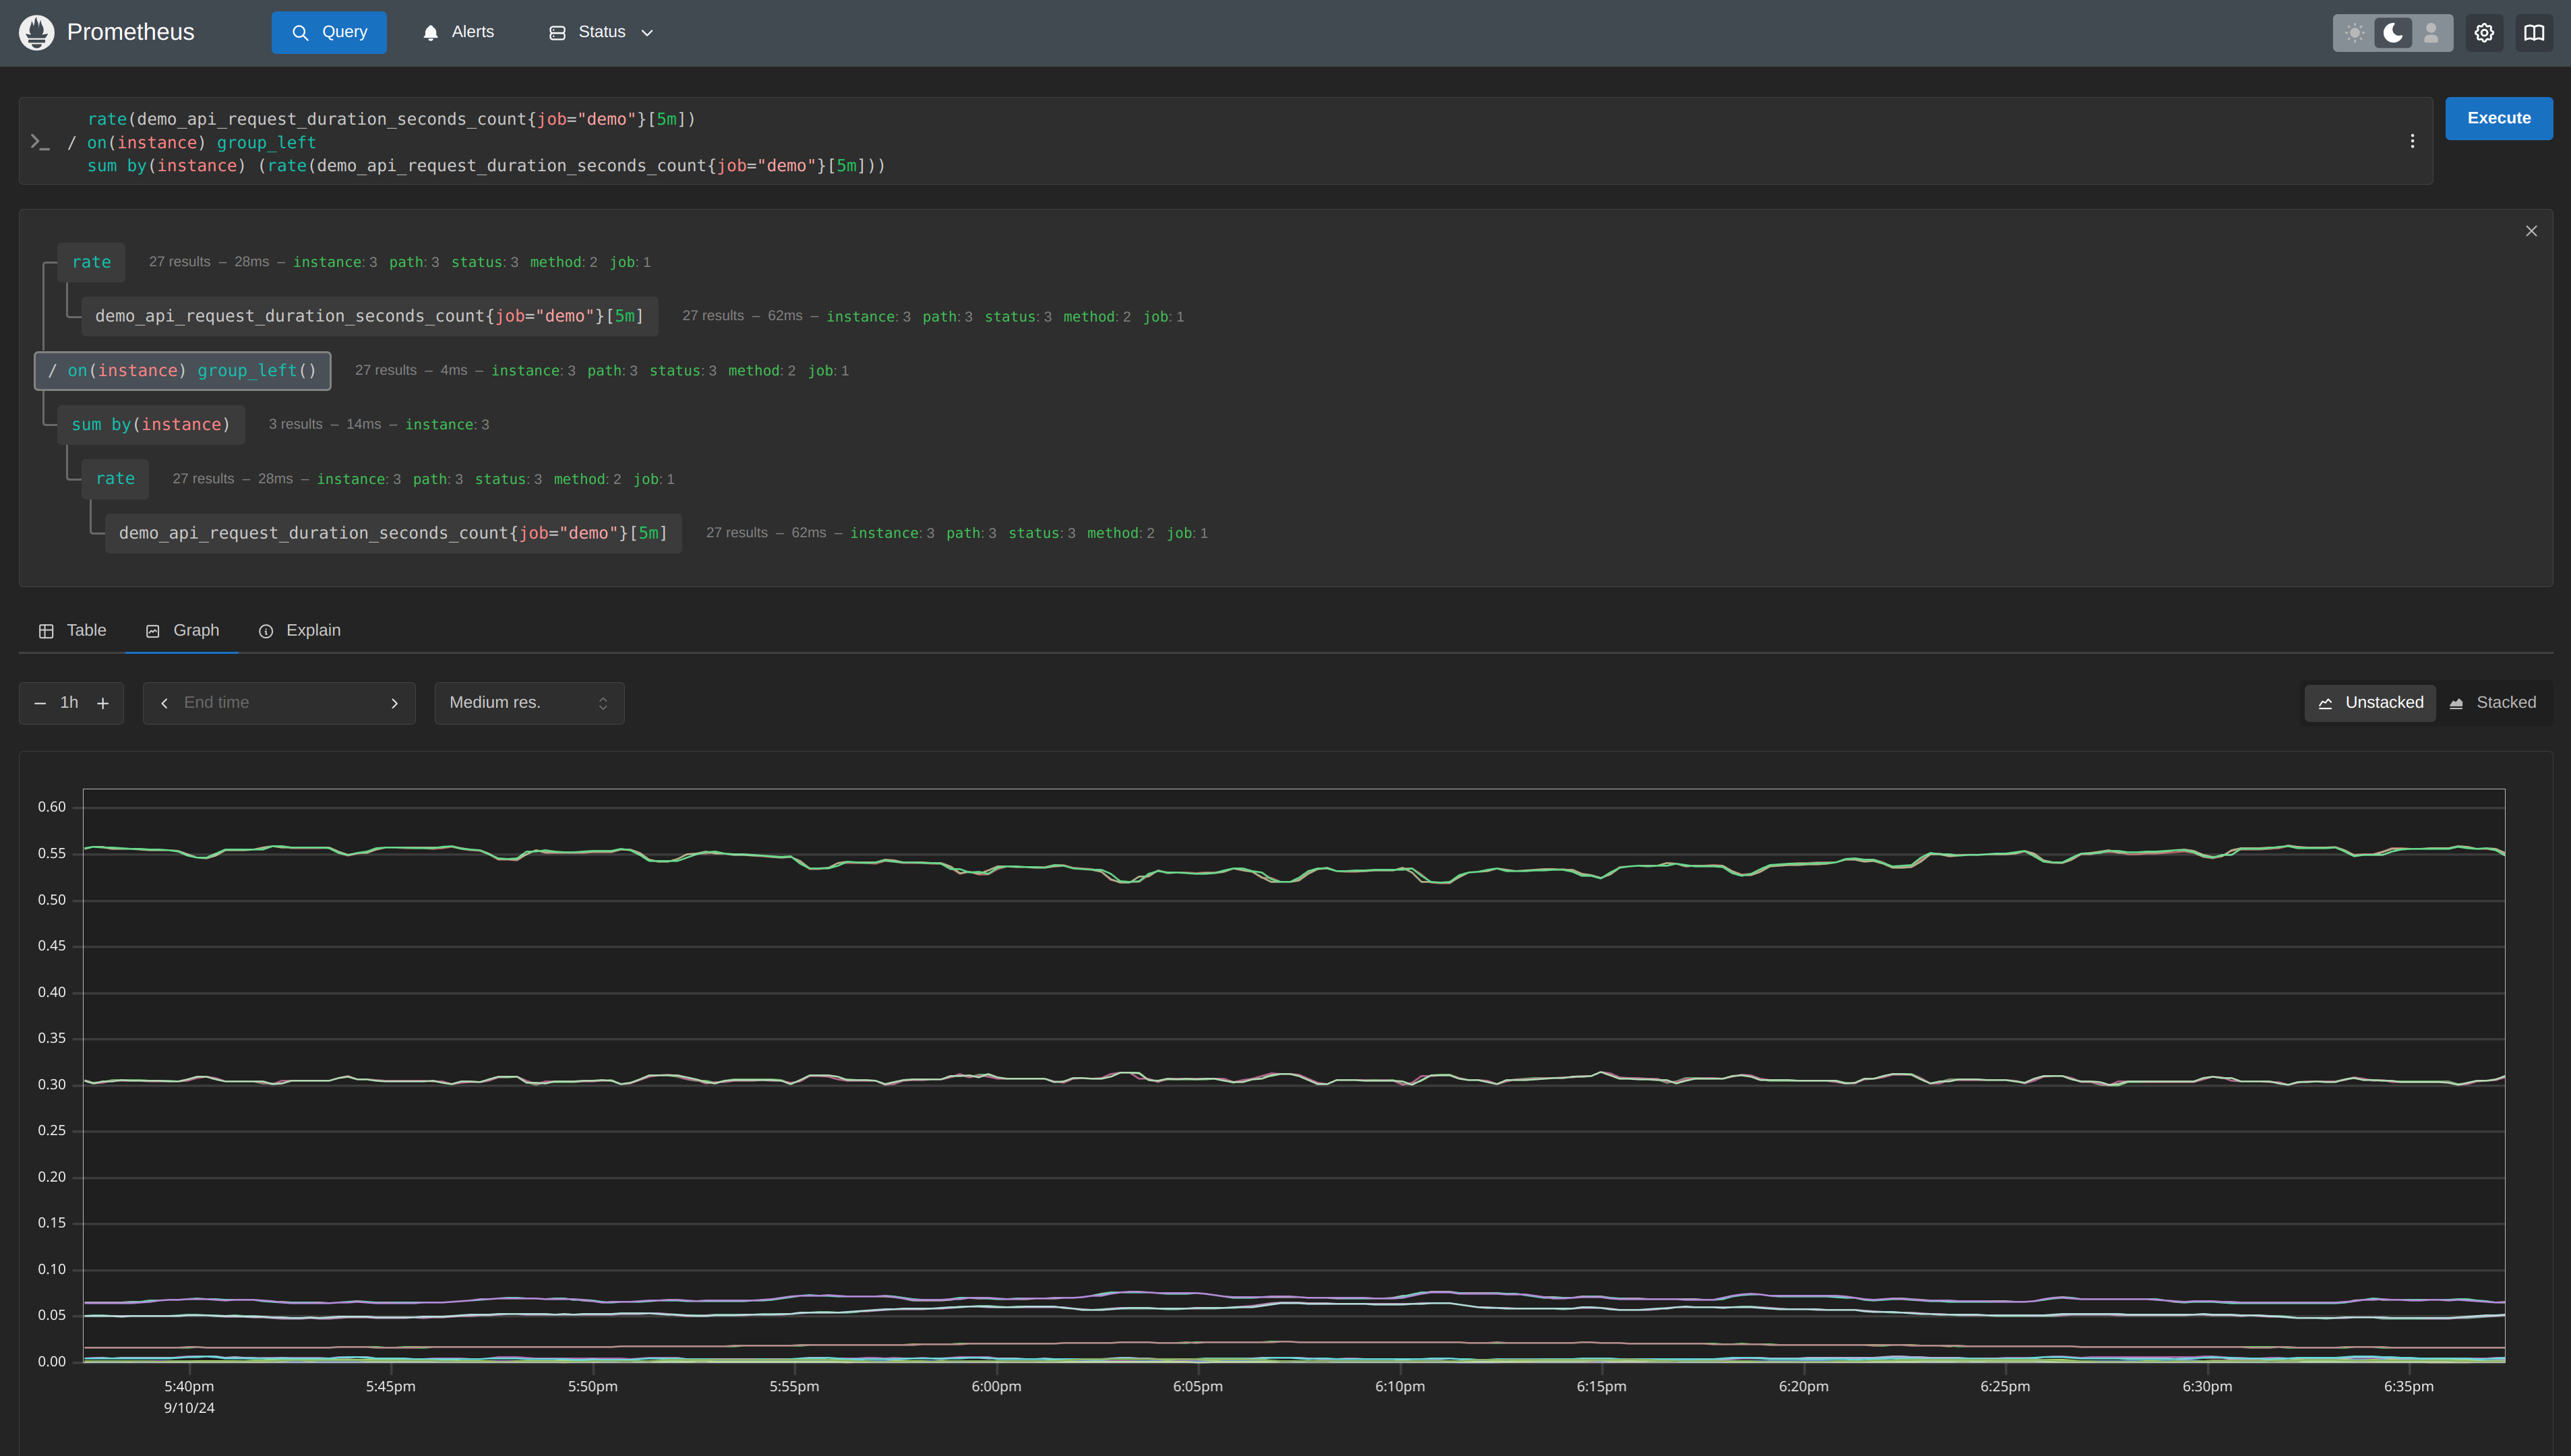Increase range with plus icon
The image size is (2571, 1456).
pyautogui.click(x=103, y=703)
